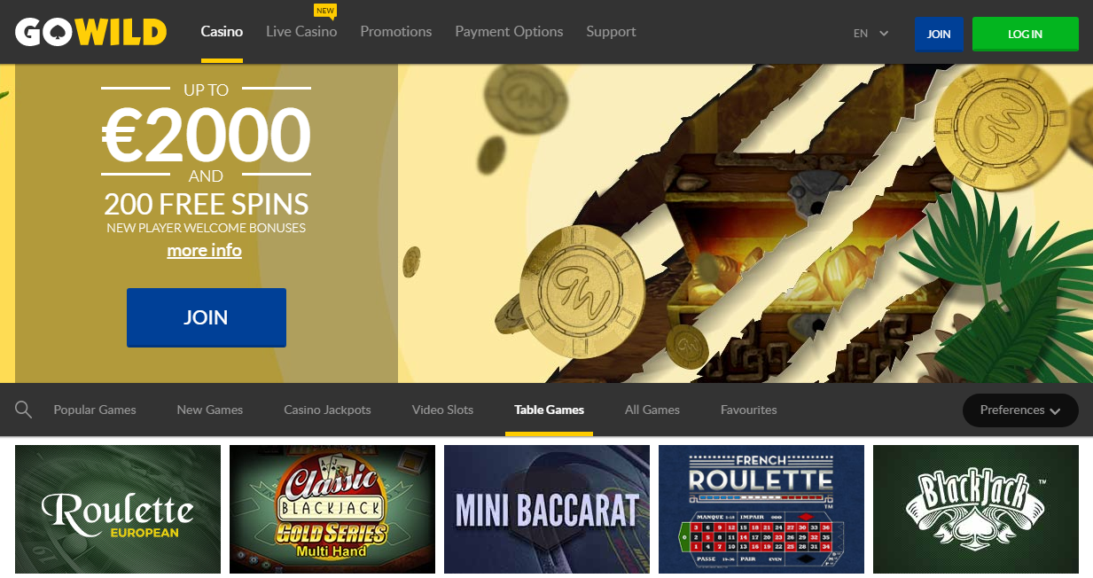Open the Promotions page
This screenshot has width=1093, height=578.
[x=396, y=32]
